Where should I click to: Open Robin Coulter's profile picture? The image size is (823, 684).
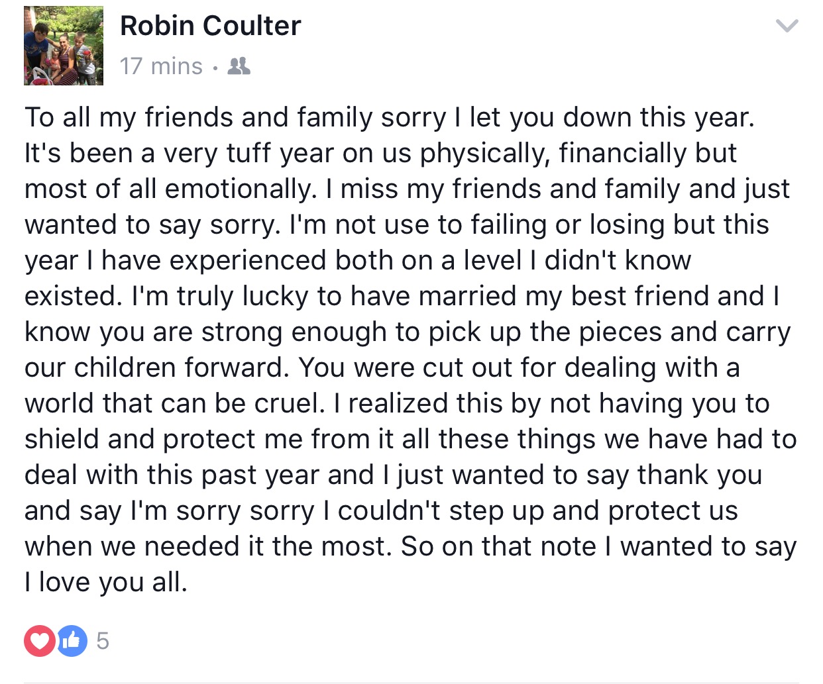[64, 46]
